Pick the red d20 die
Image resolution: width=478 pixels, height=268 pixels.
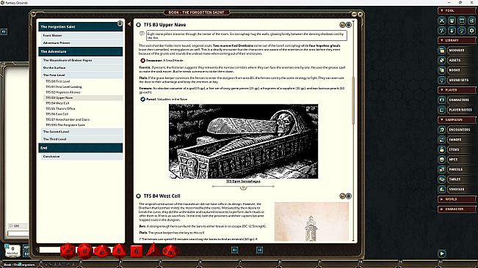tap(68, 251)
